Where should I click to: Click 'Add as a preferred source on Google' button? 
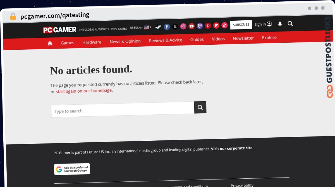(x=72, y=169)
